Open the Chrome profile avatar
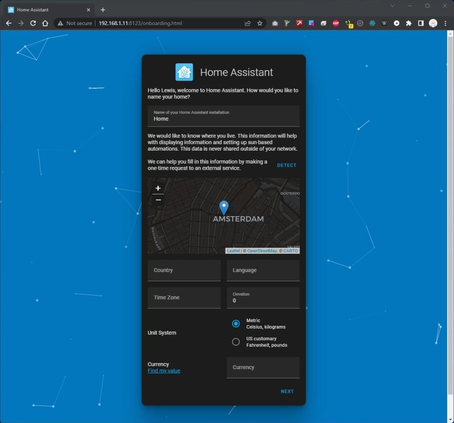The image size is (454, 423). pos(433,23)
